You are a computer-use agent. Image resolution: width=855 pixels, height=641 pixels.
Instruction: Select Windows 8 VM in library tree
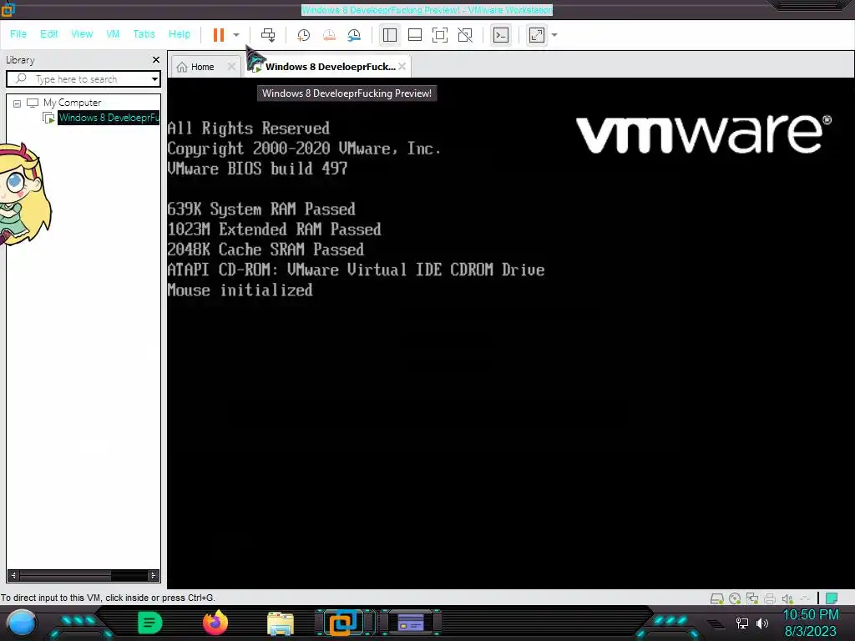click(x=109, y=117)
